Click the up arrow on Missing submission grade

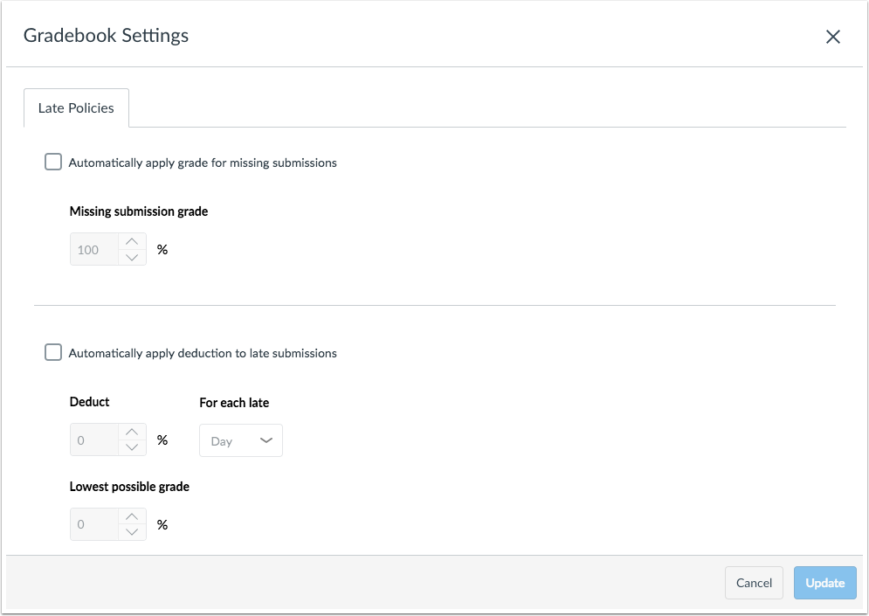131,242
